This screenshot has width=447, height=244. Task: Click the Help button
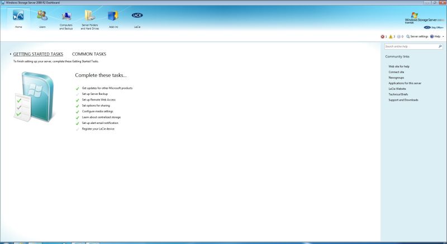click(x=435, y=36)
